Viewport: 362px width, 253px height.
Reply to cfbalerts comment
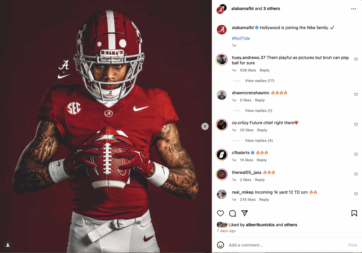point(262,160)
